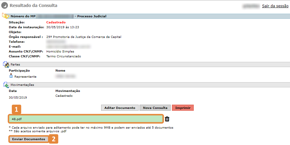
Task: Click the folder icon beside Número do MP
Action: [x=5, y=16]
